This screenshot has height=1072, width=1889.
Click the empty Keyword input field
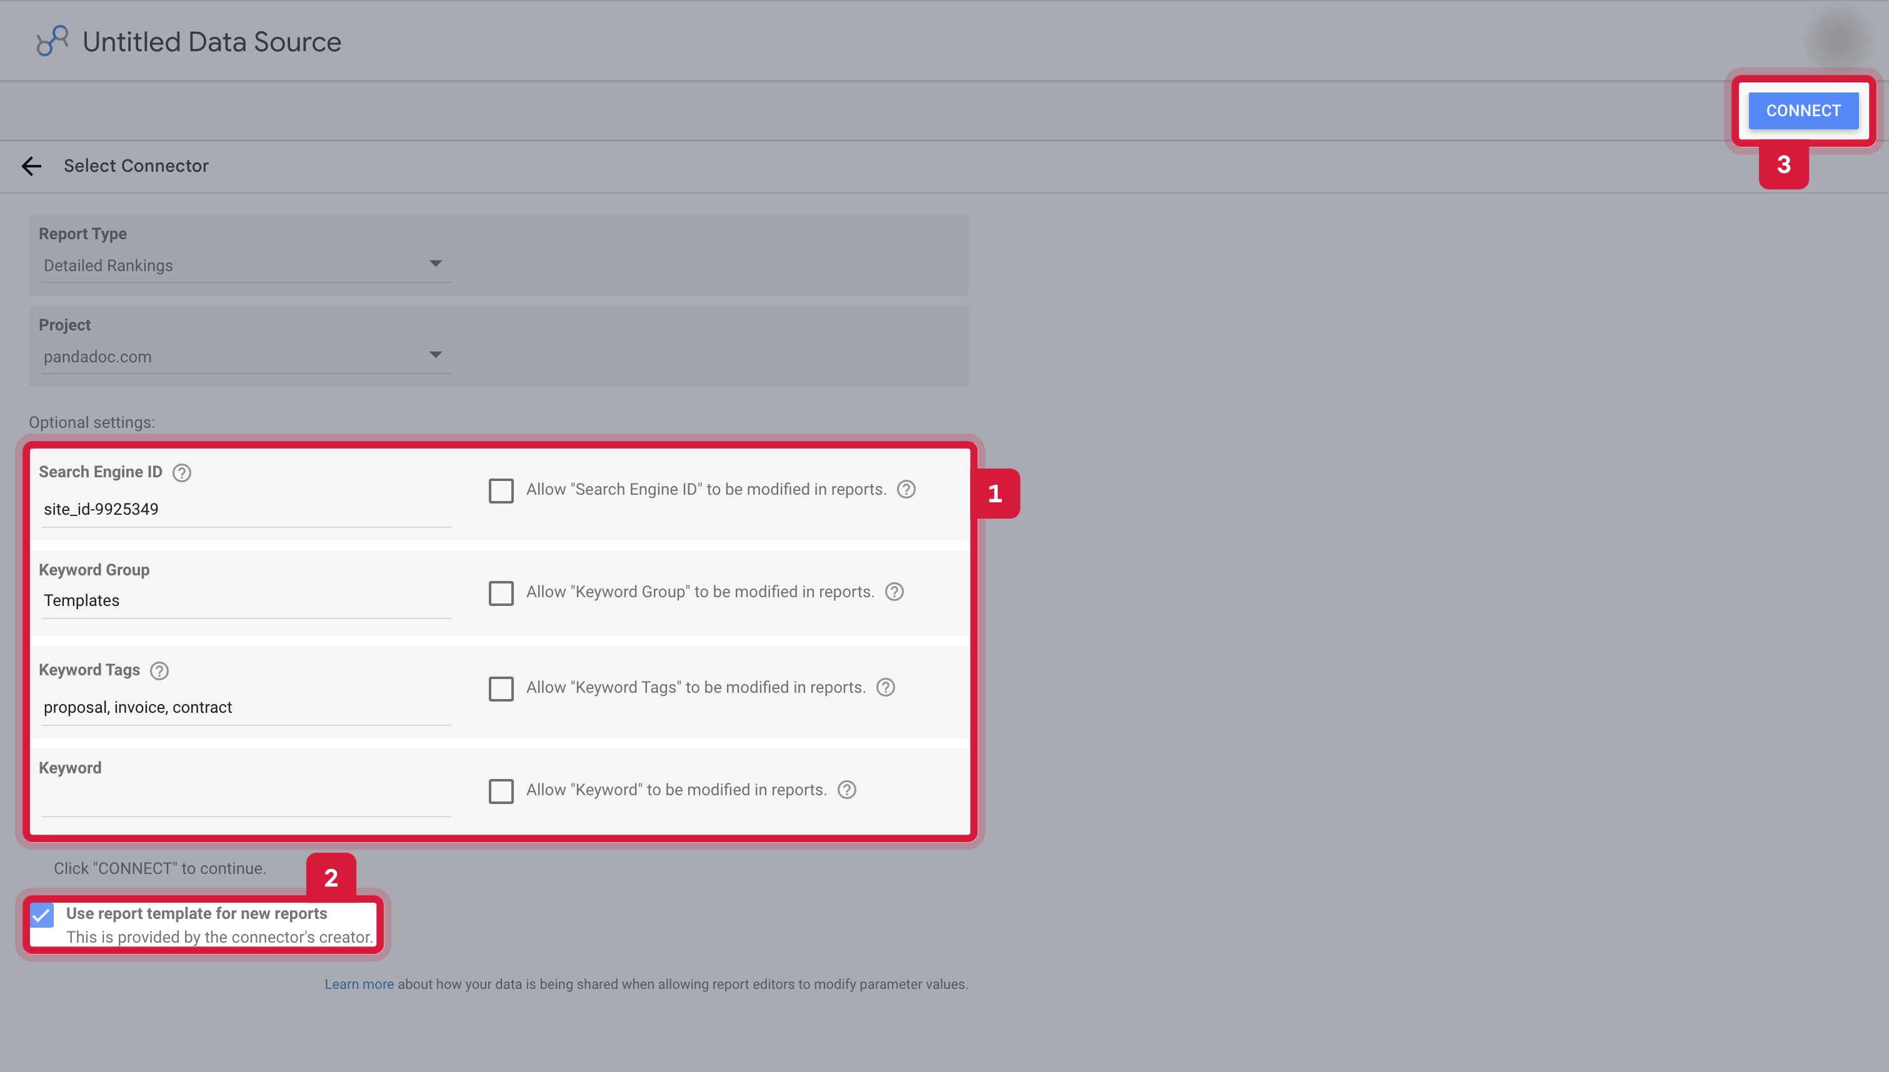pyautogui.click(x=245, y=799)
